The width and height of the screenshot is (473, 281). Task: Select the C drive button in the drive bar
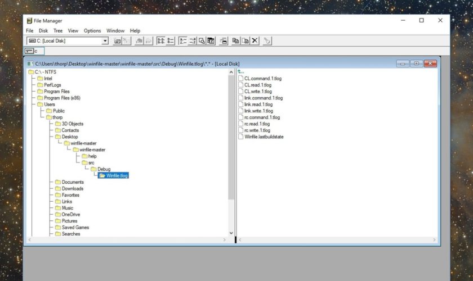click(x=32, y=51)
